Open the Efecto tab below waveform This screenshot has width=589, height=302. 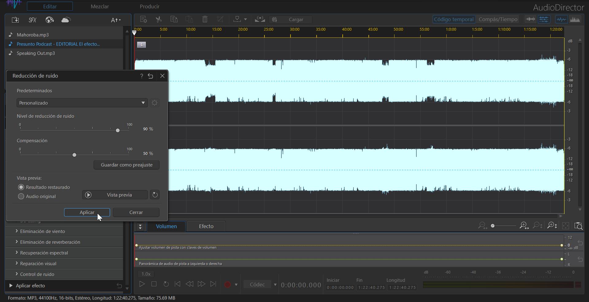[x=206, y=226]
